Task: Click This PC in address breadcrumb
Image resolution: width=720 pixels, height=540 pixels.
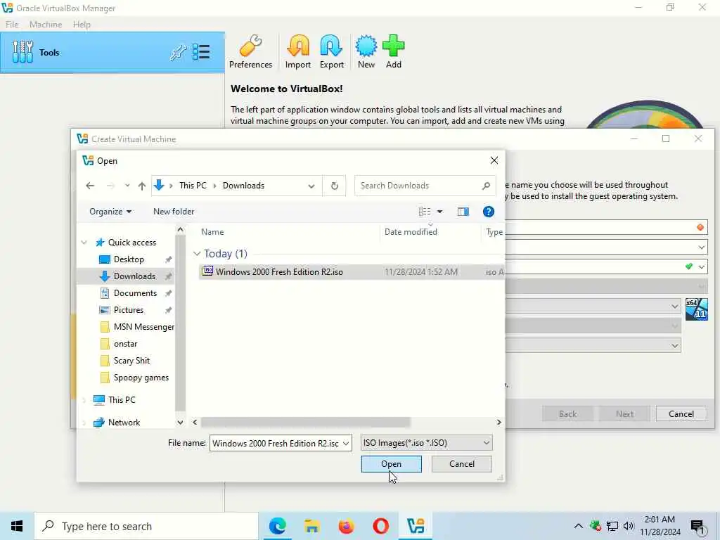Action: [193, 186]
